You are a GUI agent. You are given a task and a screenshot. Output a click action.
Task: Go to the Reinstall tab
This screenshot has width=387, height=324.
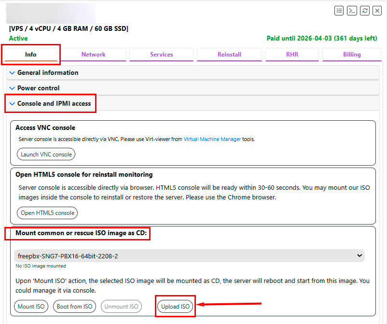[x=229, y=55]
